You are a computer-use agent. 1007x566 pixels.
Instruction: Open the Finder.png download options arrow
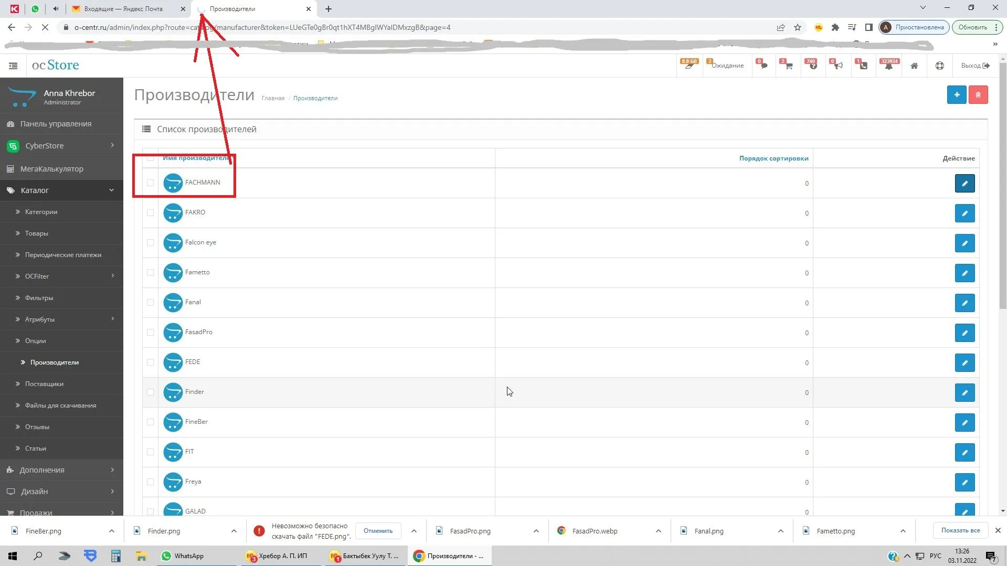(x=234, y=531)
